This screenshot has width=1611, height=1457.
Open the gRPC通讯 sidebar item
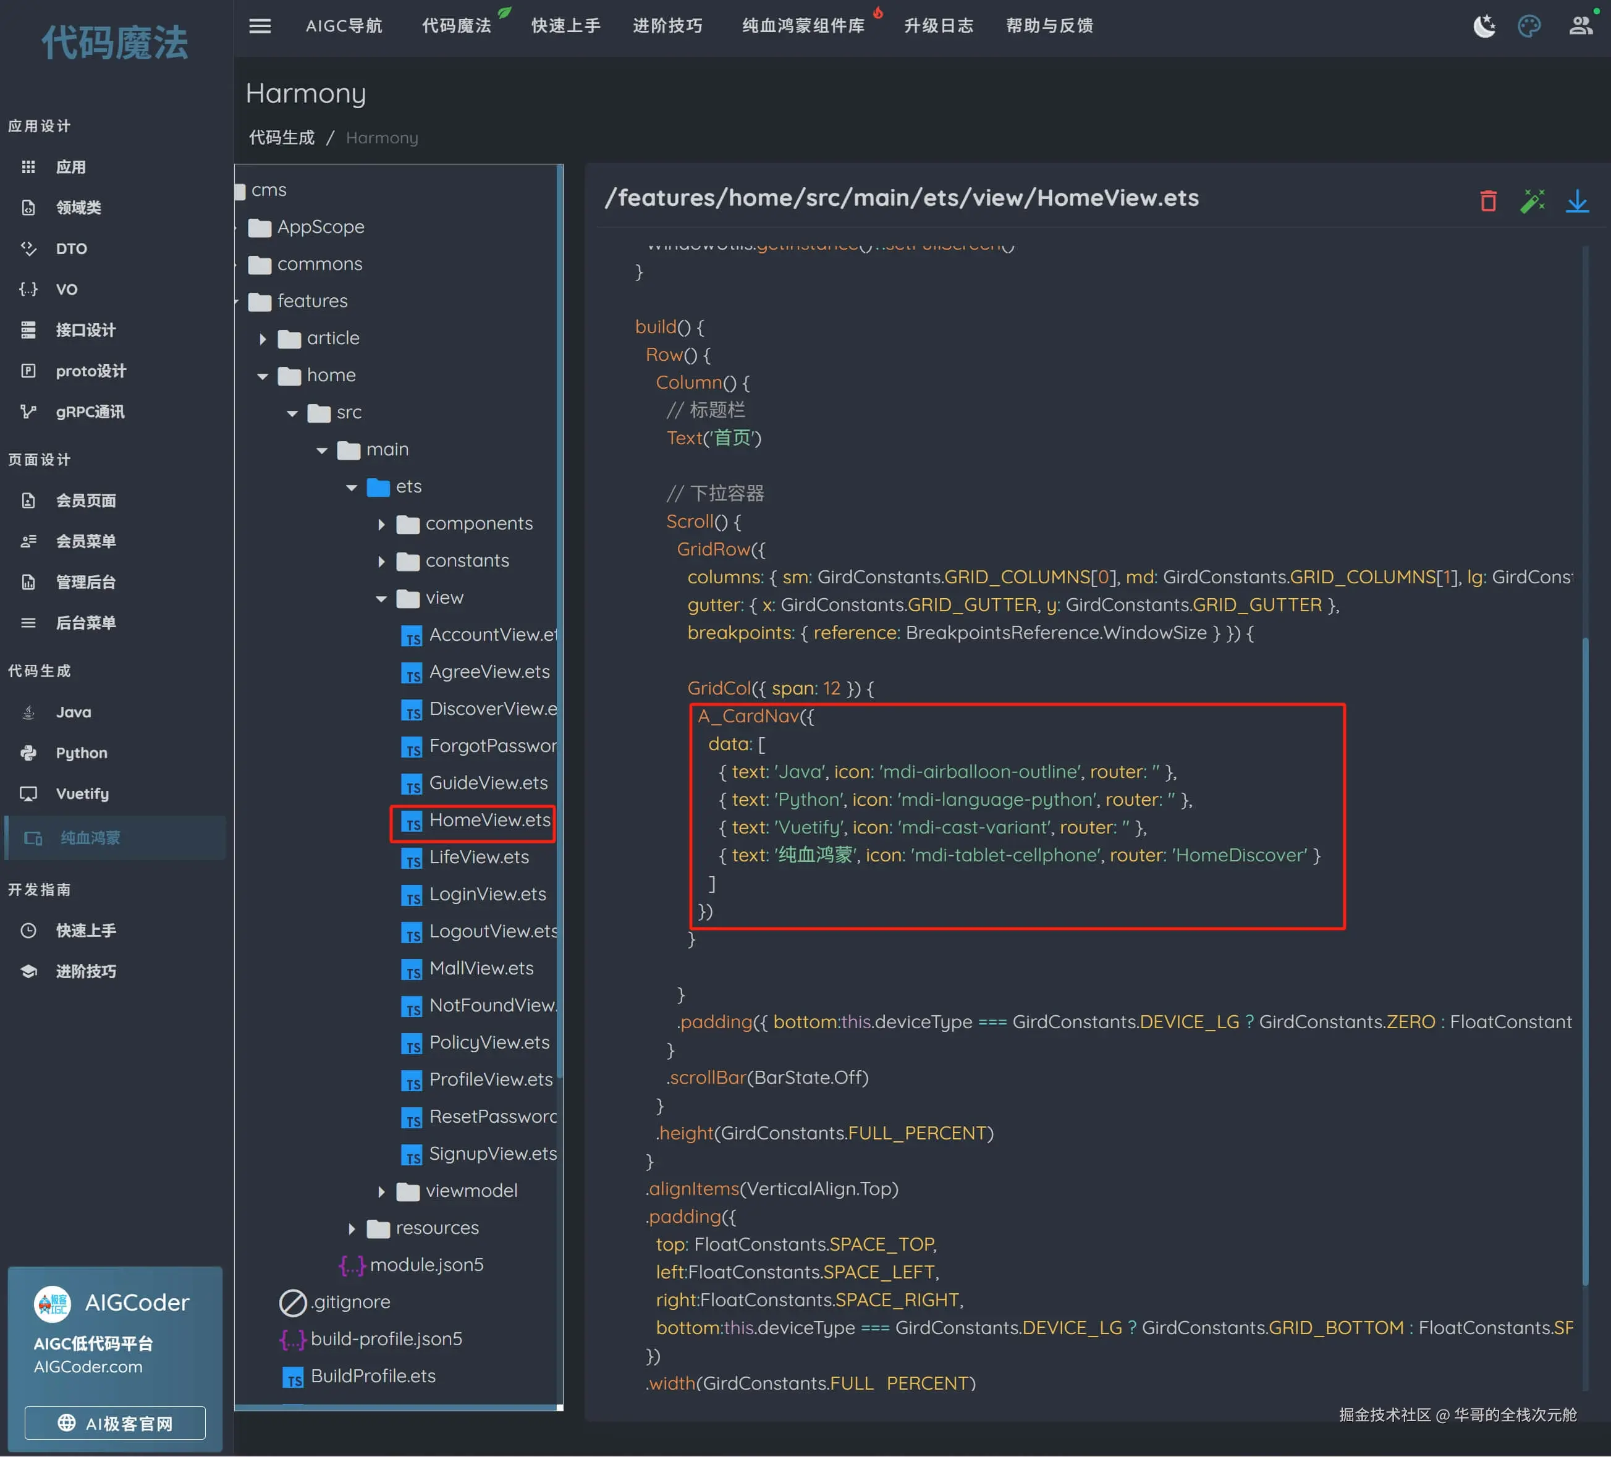pos(90,412)
